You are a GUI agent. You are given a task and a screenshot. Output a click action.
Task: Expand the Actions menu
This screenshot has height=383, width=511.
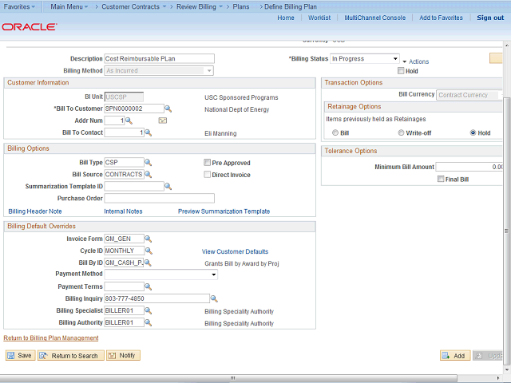[418, 61]
